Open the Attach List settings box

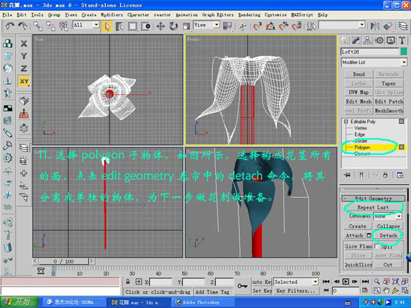[x=369, y=235]
